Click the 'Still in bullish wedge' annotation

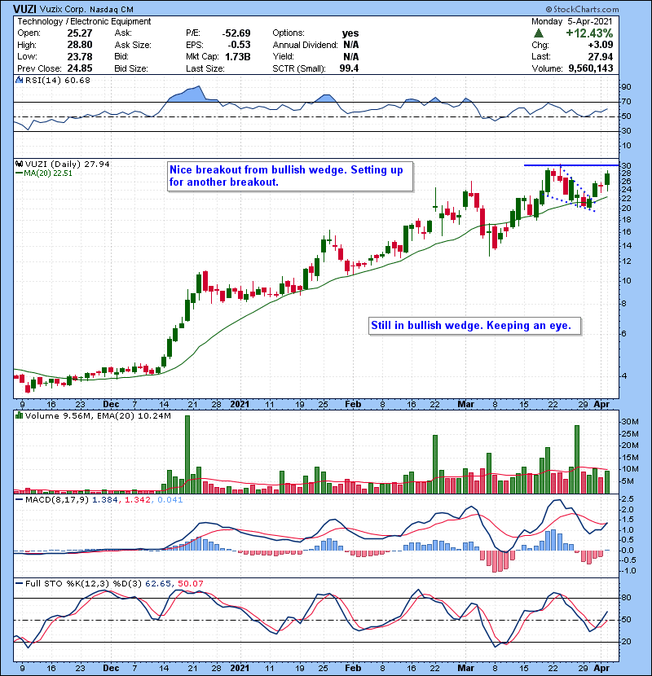474,326
